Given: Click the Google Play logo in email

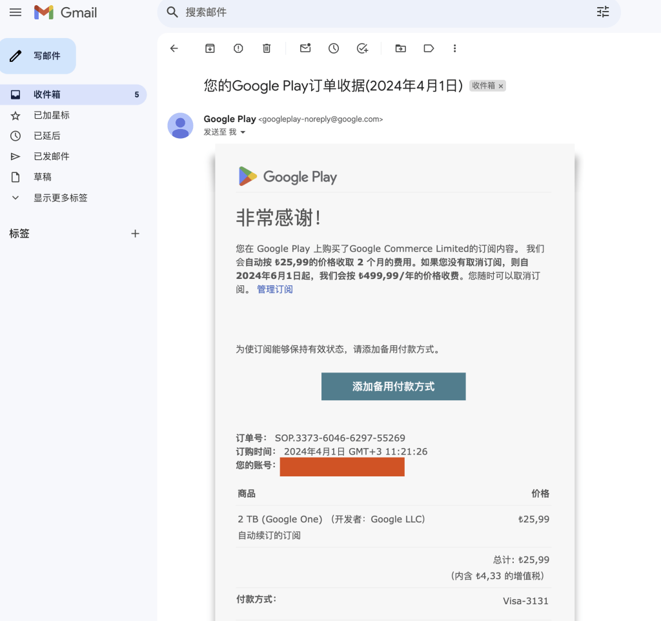Looking at the screenshot, I should [287, 177].
